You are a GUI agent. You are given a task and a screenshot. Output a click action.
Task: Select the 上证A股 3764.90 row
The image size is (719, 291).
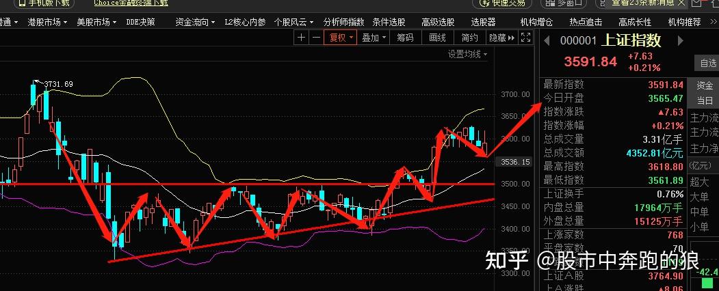click(614, 276)
